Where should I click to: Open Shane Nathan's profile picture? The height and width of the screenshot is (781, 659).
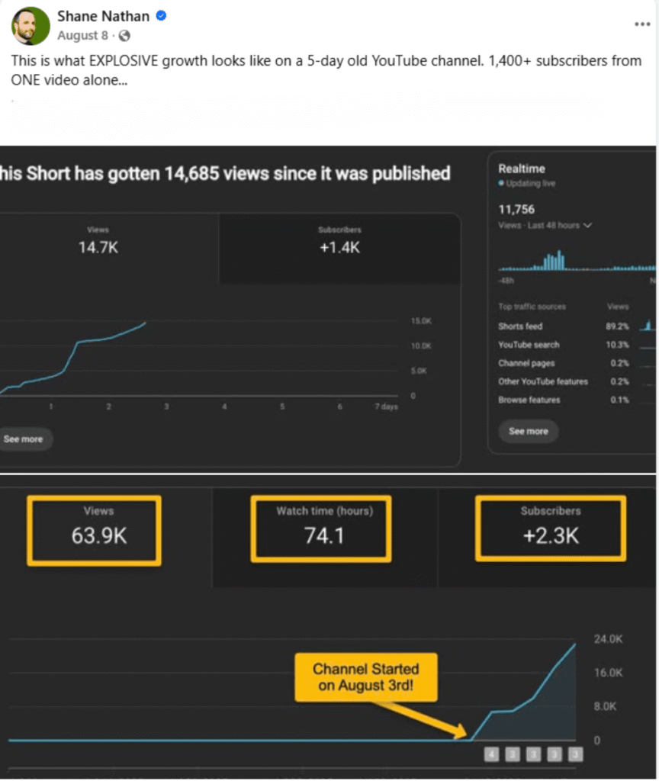[x=31, y=25]
